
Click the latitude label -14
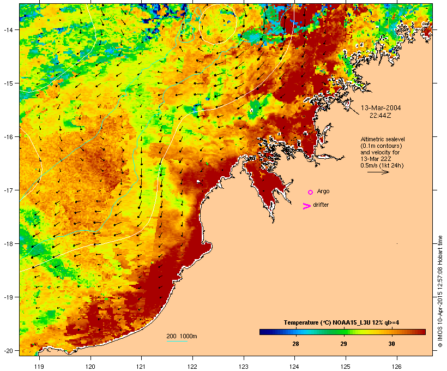coord(8,29)
